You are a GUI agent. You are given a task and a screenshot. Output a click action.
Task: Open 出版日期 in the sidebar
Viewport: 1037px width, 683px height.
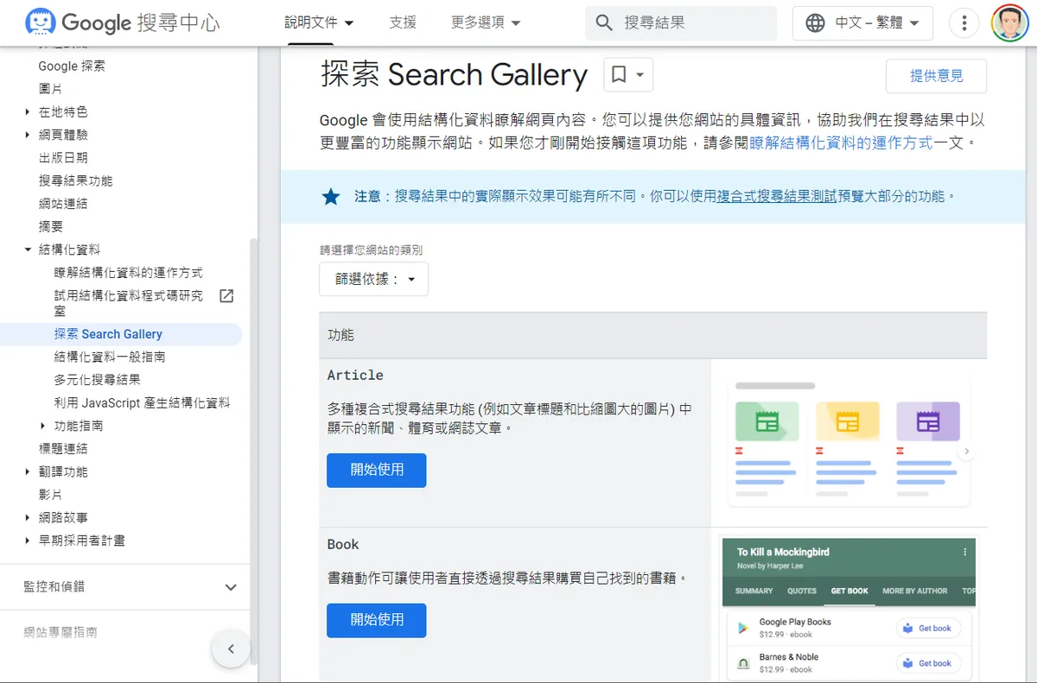[63, 158]
